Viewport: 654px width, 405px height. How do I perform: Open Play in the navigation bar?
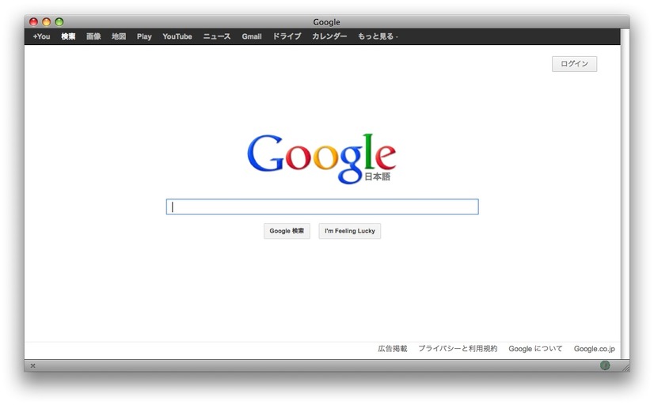tap(144, 36)
